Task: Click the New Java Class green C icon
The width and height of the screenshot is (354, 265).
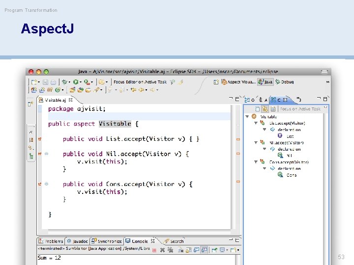Action: [x=58, y=90]
